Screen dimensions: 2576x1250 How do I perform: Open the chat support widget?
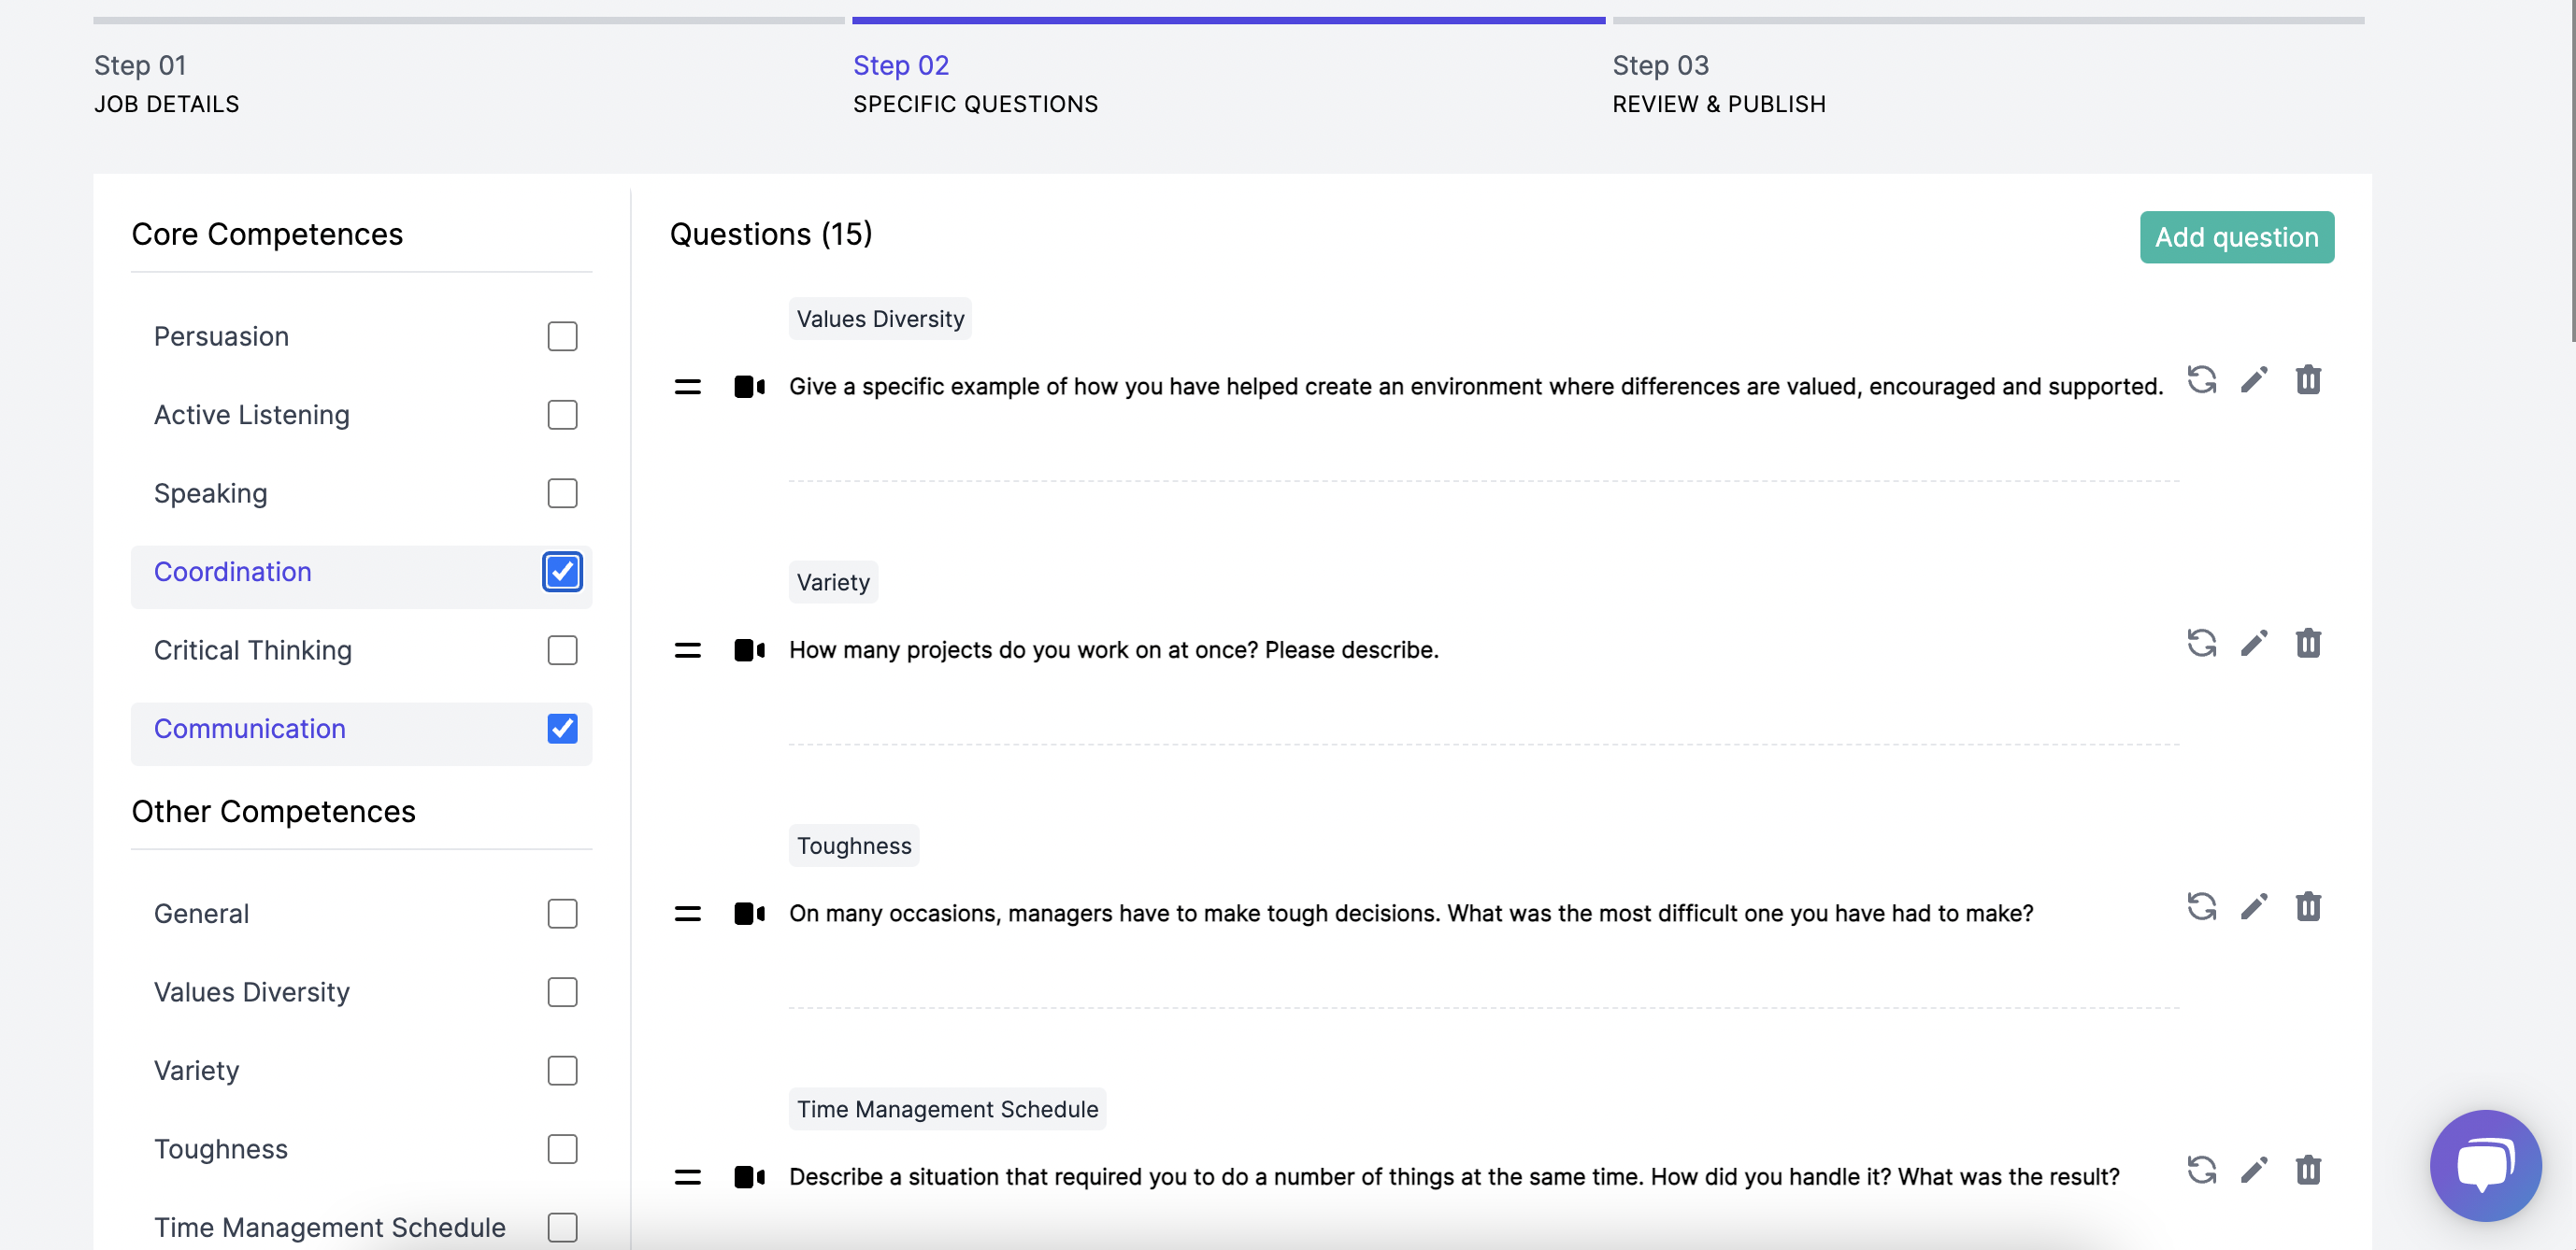(x=2485, y=1165)
